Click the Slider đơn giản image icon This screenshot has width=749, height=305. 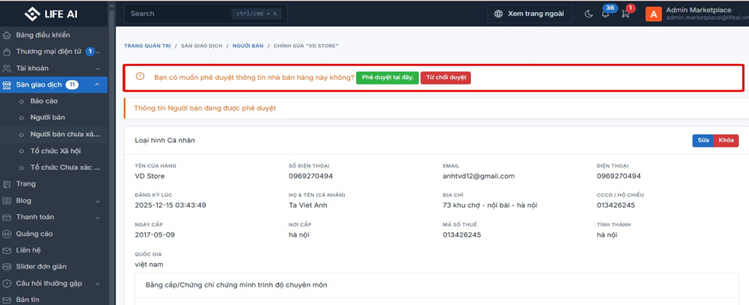tap(7, 267)
